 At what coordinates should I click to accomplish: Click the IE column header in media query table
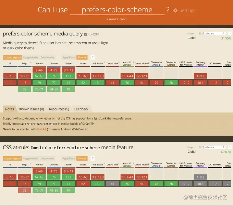[x=10, y=64]
